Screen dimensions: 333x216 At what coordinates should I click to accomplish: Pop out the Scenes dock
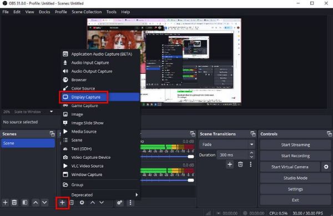(52, 134)
